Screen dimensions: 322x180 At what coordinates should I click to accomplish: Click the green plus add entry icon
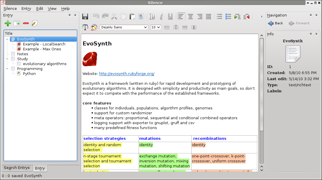[8, 23]
